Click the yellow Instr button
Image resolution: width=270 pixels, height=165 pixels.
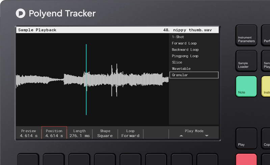point(266,86)
